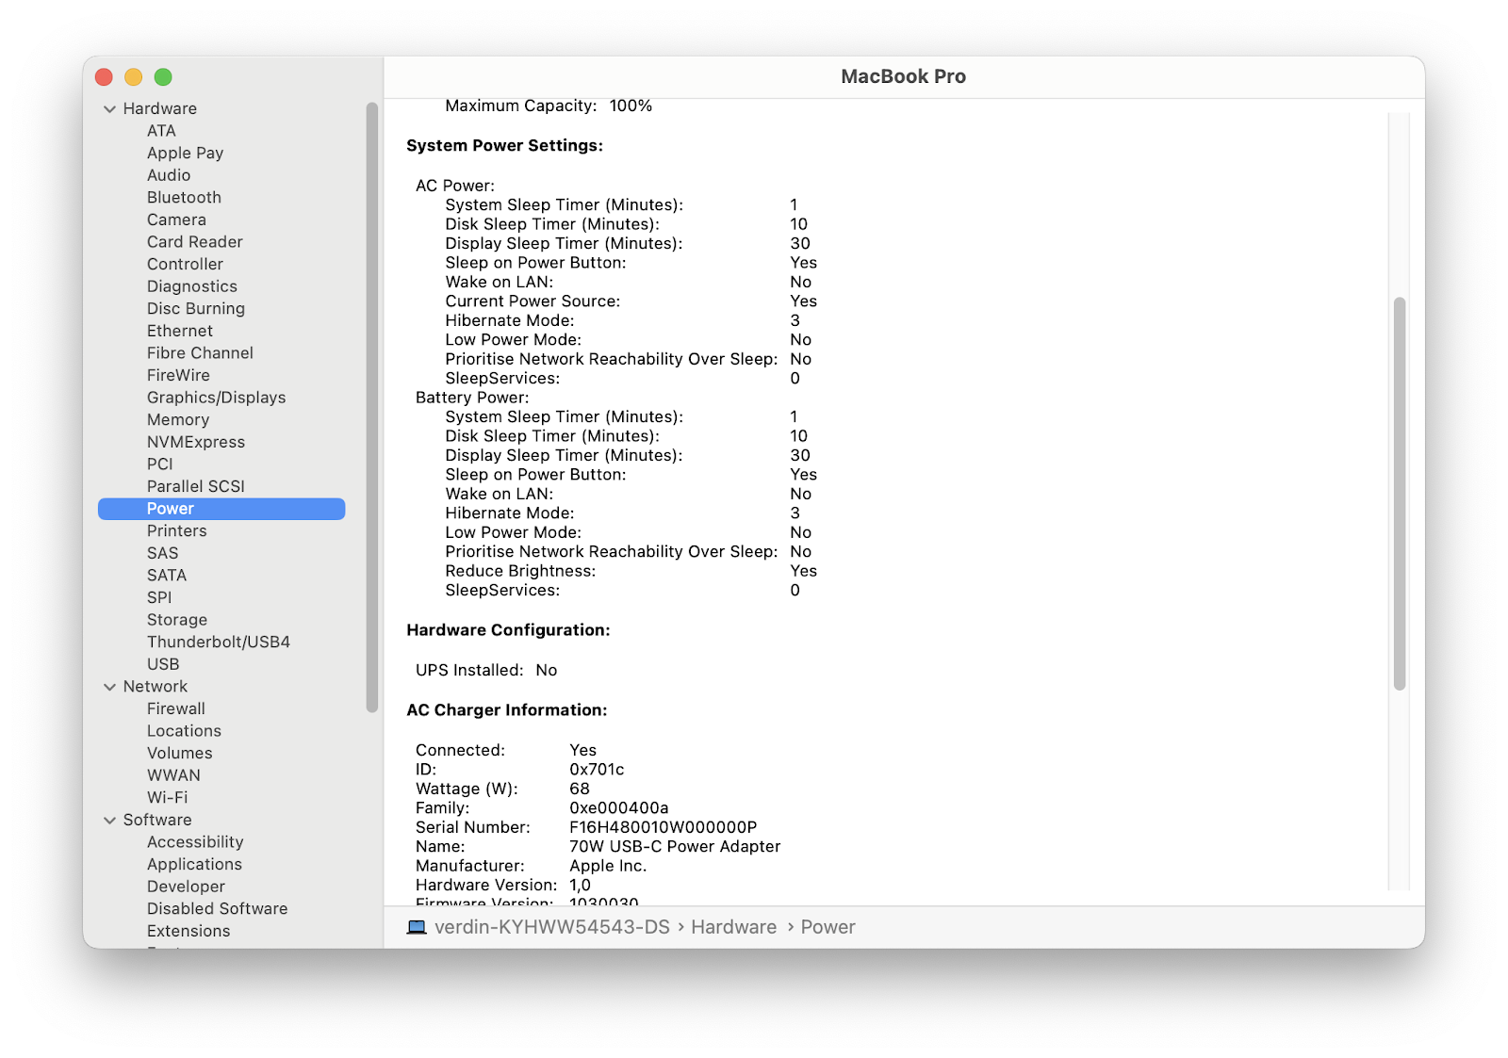View Storage information

(176, 619)
